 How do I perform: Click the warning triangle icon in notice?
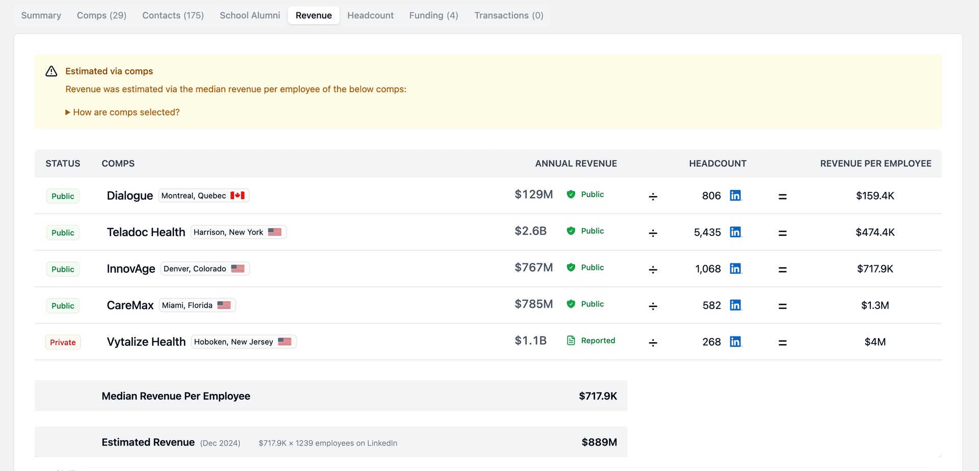pyautogui.click(x=51, y=71)
